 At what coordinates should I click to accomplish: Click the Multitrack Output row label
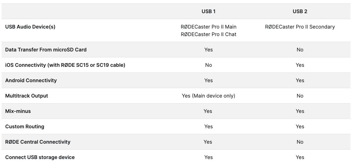[27, 96]
